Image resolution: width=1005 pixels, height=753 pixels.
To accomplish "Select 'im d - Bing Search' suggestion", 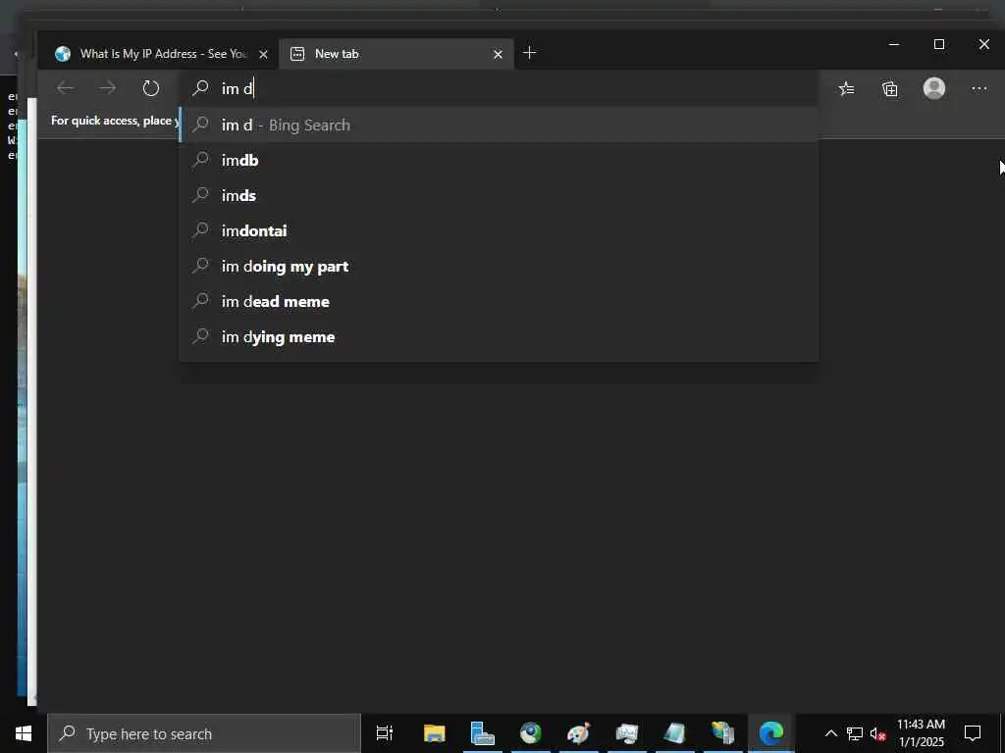I will (x=498, y=125).
